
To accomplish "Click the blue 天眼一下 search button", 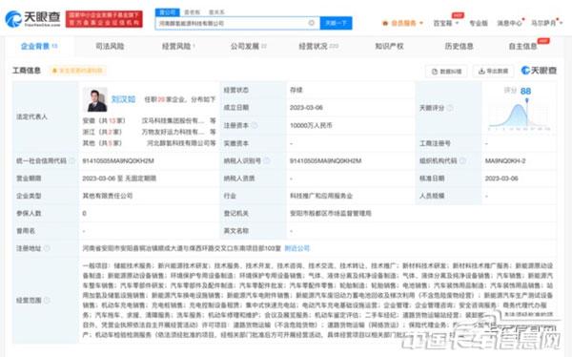I will 336,23.
